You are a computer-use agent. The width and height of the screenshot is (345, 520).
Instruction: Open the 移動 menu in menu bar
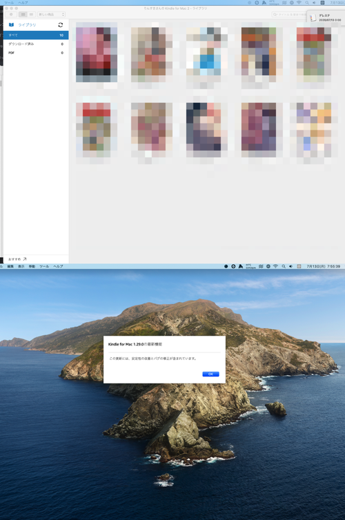tap(32, 266)
